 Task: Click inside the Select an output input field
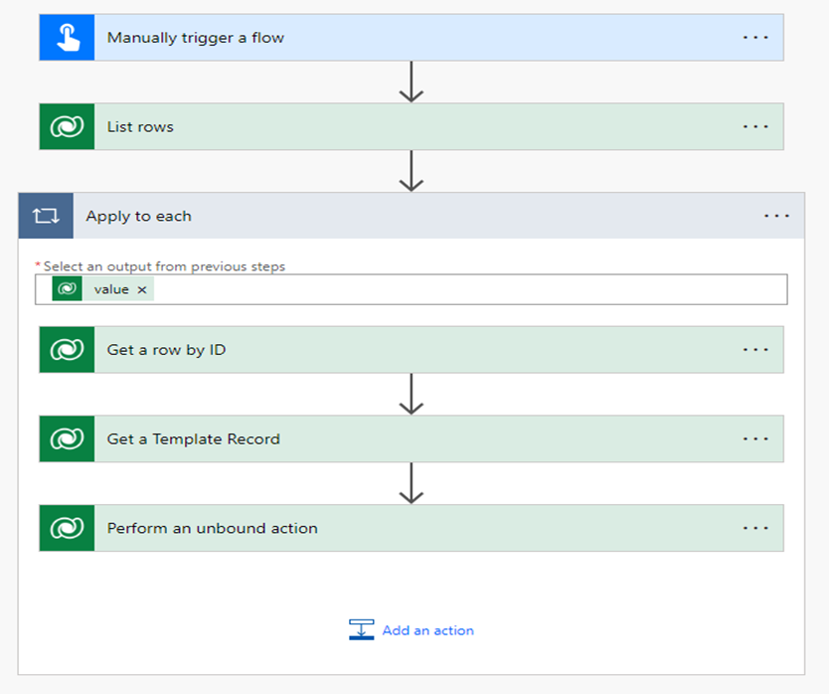pyautogui.click(x=467, y=289)
